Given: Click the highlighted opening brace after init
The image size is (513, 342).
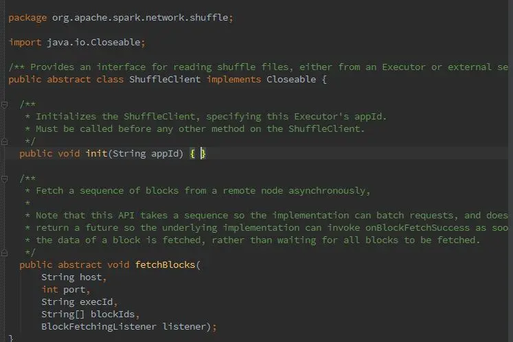Looking at the screenshot, I should click(x=192, y=154).
